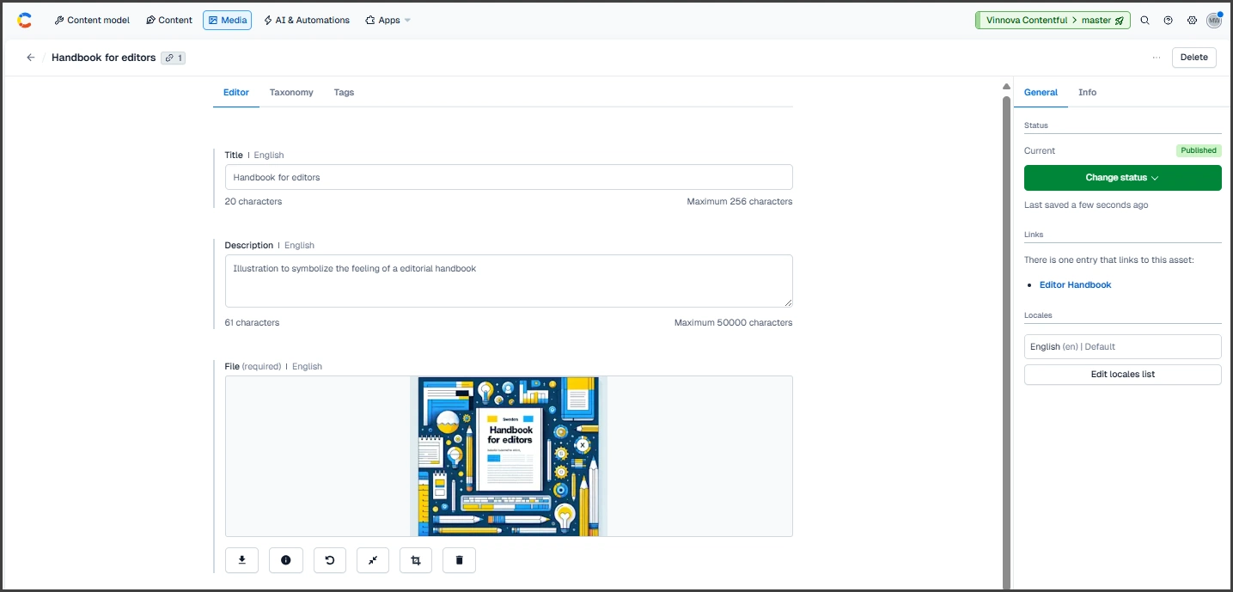Go back with the left arrow
Image resolution: width=1233 pixels, height=592 pixels.
pos(31,58)
